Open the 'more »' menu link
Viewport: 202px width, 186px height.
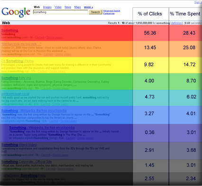(89, 7)
